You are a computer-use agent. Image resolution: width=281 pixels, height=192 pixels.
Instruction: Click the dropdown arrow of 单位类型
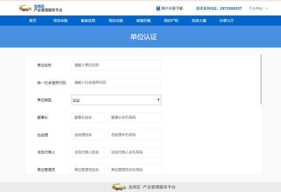point(158,100)
